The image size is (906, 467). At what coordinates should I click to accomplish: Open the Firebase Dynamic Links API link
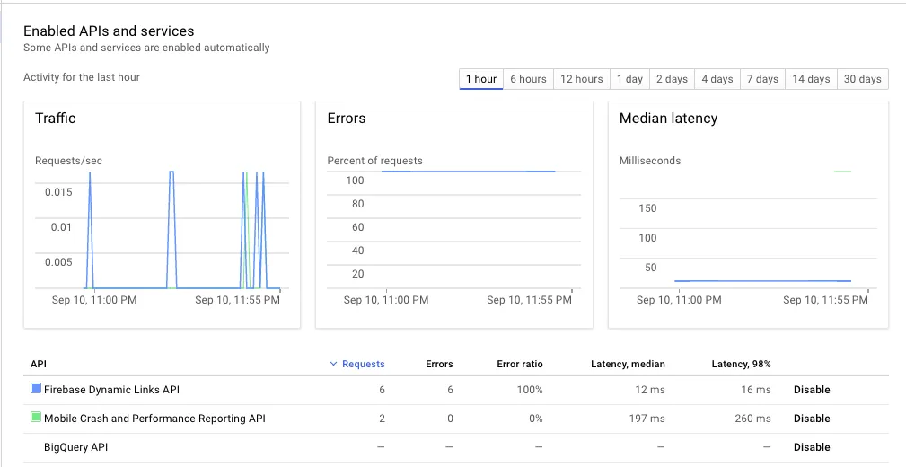[111, 390]
